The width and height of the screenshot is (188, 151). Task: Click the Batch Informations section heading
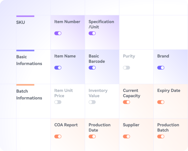tap(29, 95)
